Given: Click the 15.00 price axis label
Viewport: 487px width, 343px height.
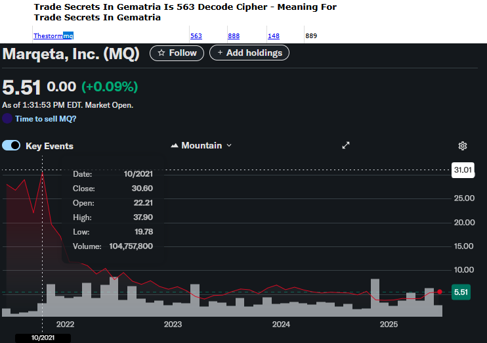Looking at the screenshot, I should pos(464,246).
